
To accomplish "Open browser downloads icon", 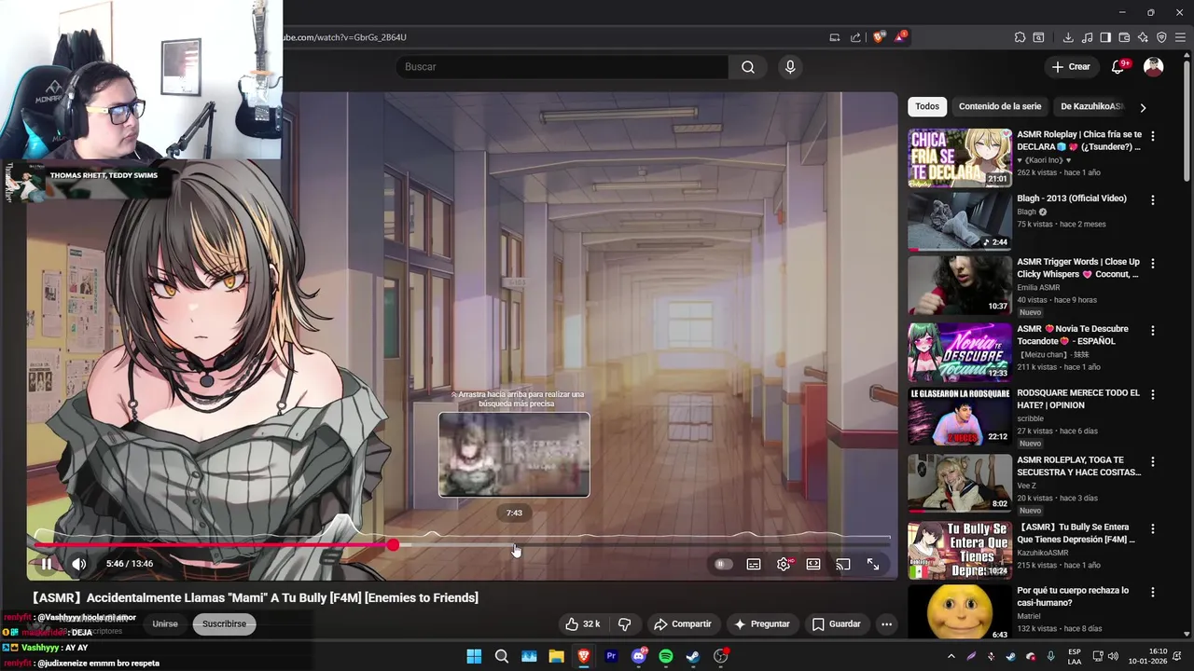I will point(1068,37).
